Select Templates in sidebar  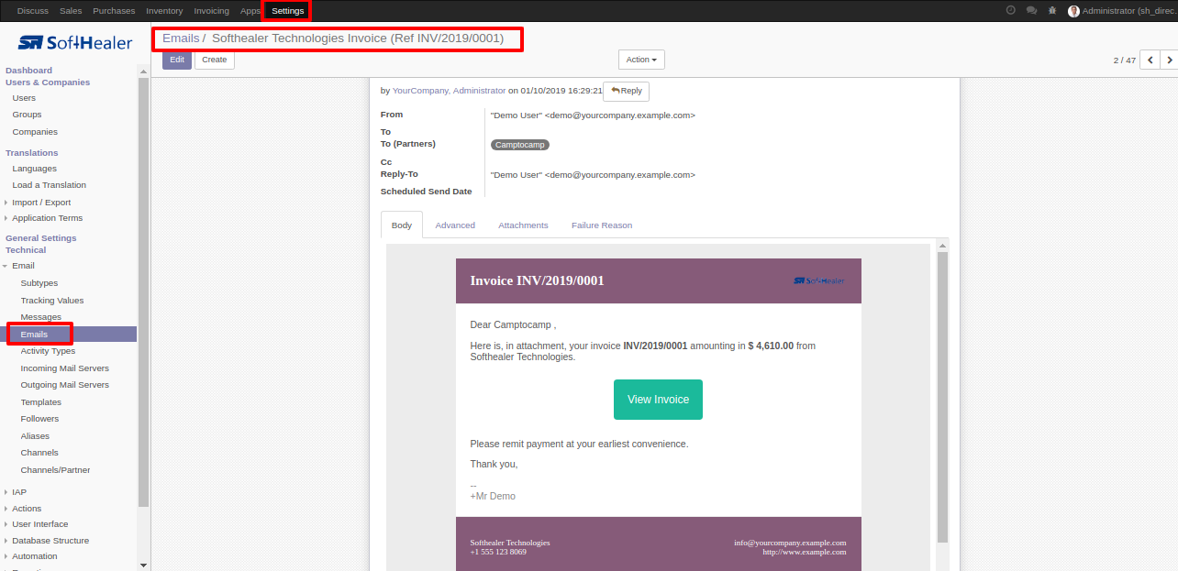pyautogui.click(x=41, y=402)
